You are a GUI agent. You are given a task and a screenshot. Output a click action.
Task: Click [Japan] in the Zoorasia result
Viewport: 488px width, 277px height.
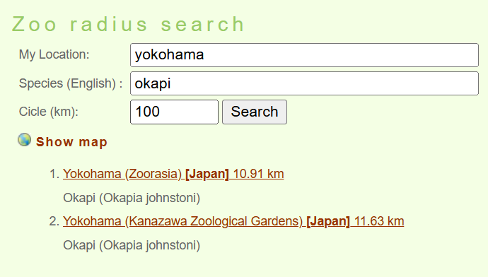207,174
